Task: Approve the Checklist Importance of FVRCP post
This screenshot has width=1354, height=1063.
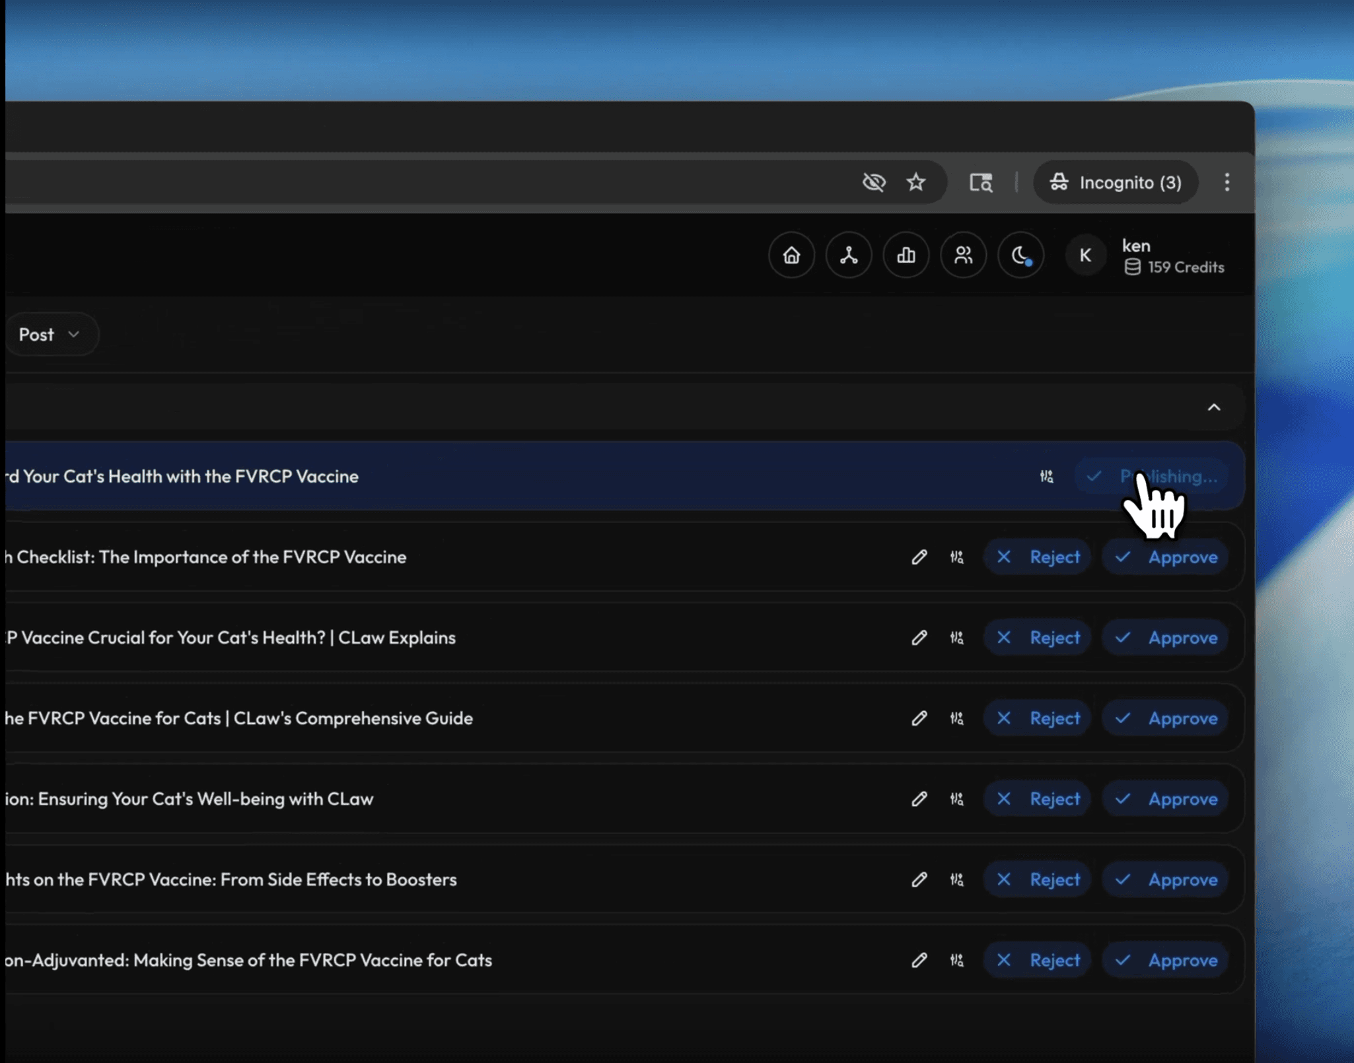Action: [1165, 557]
